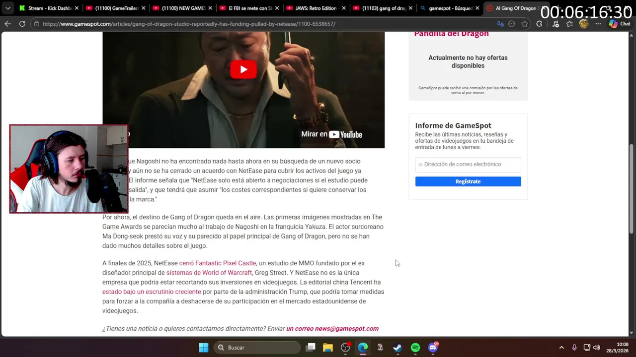The width and height of the screenshot is (636, 357).
Task: Click the taskbar Buscar search box
Action: click(x=257, y=348)
